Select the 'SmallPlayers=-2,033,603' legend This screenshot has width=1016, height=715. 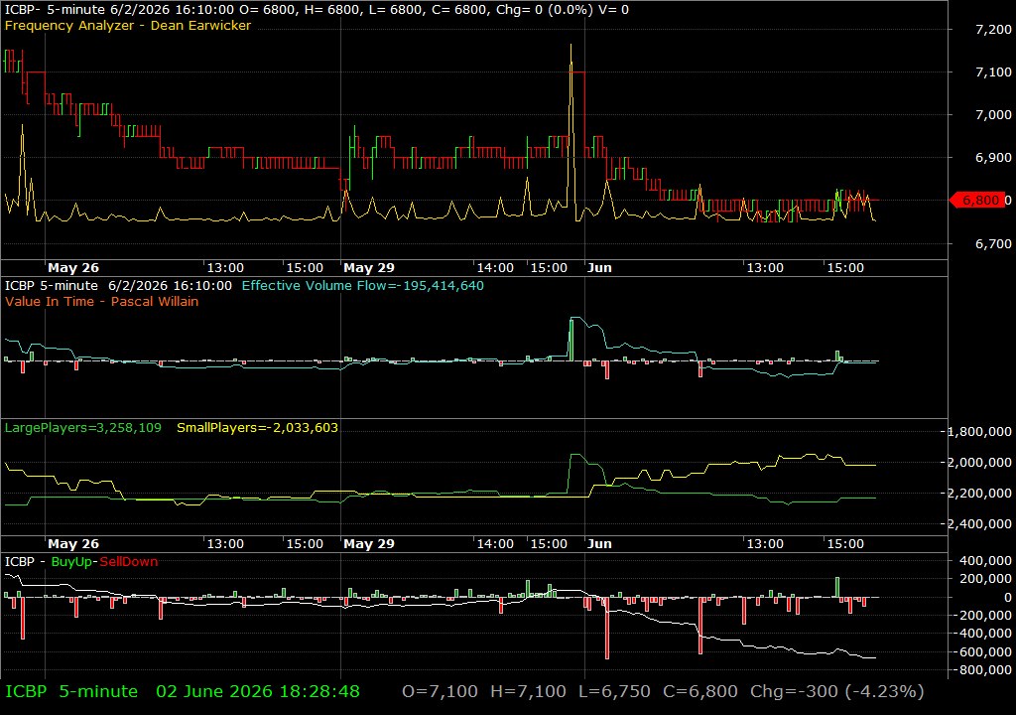[257, 428]
